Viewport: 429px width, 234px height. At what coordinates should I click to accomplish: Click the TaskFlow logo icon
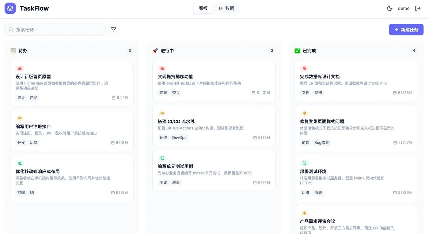click(10, 8)
